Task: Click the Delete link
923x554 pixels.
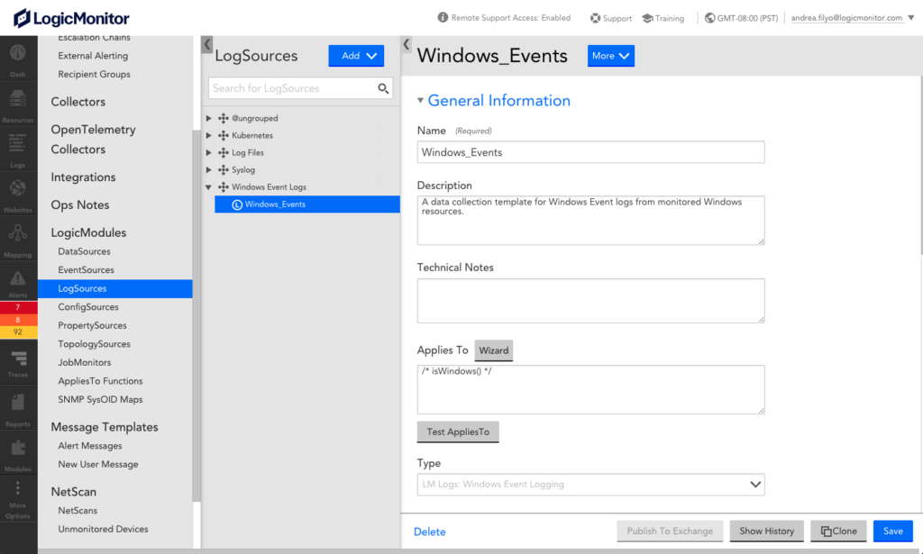Action: click(430, 531)
